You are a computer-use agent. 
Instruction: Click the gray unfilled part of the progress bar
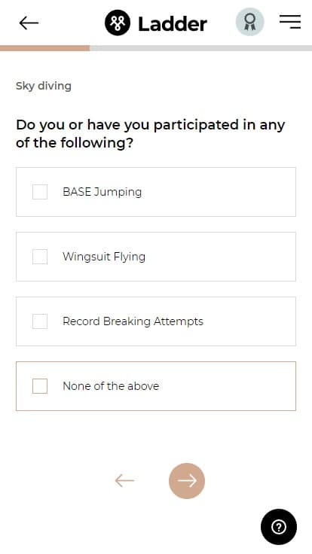pos(201,48)
